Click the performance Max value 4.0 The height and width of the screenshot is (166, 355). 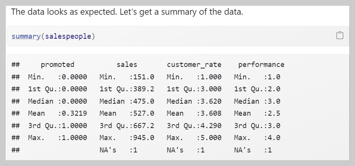click(272, 138)
